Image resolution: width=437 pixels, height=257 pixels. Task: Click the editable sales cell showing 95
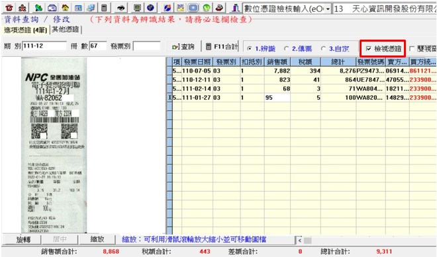pyautogui.click(x=277, y=98)
